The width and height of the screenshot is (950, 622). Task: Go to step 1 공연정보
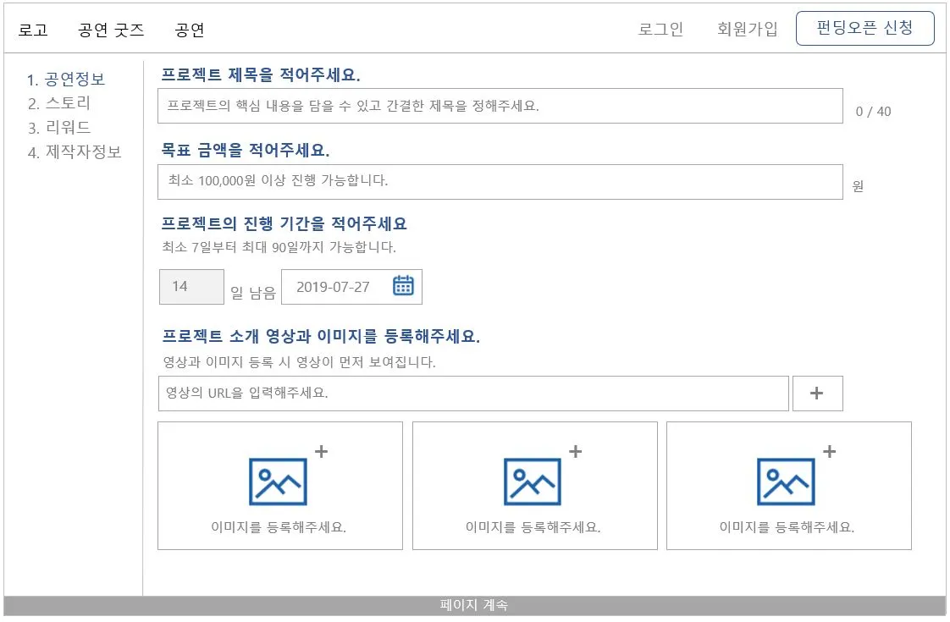point(65,80)
